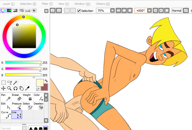The image size is (192, 130).
Task: Activate the magic wand tool
Action: click(15, 83)
